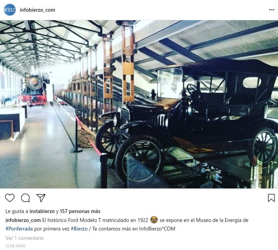Open the three-dot more options menu
Viewport: 278px width, 250px height.
tap(272, 10)
